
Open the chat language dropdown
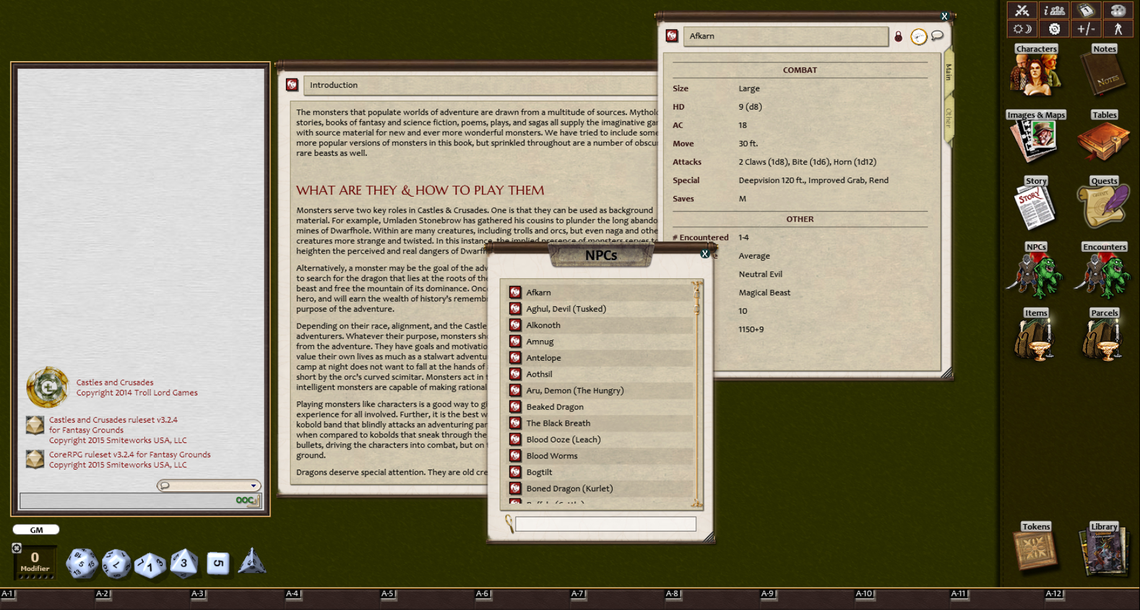[253, 486]
